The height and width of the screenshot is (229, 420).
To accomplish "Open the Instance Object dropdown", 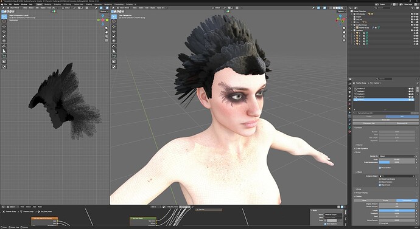I will point(397,176).
